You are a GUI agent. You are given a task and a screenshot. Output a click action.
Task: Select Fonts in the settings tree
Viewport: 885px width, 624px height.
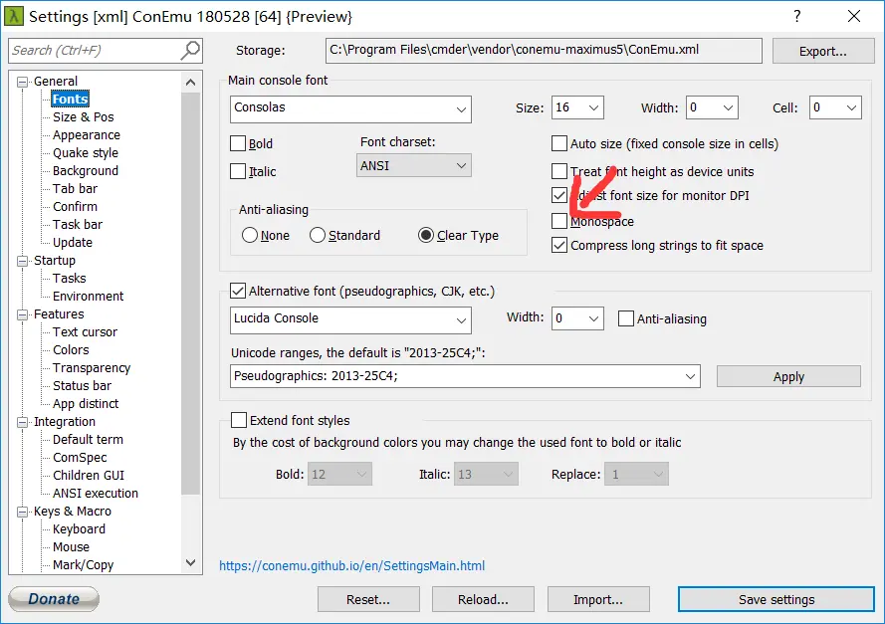[x=70, y=99]
